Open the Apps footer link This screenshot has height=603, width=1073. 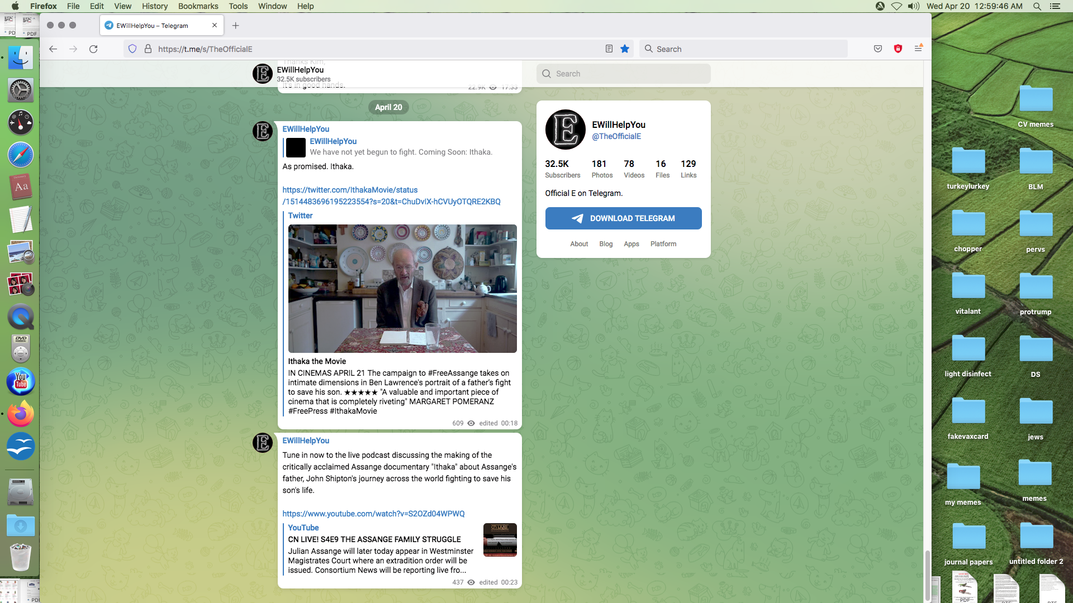(x=632, y=244)
